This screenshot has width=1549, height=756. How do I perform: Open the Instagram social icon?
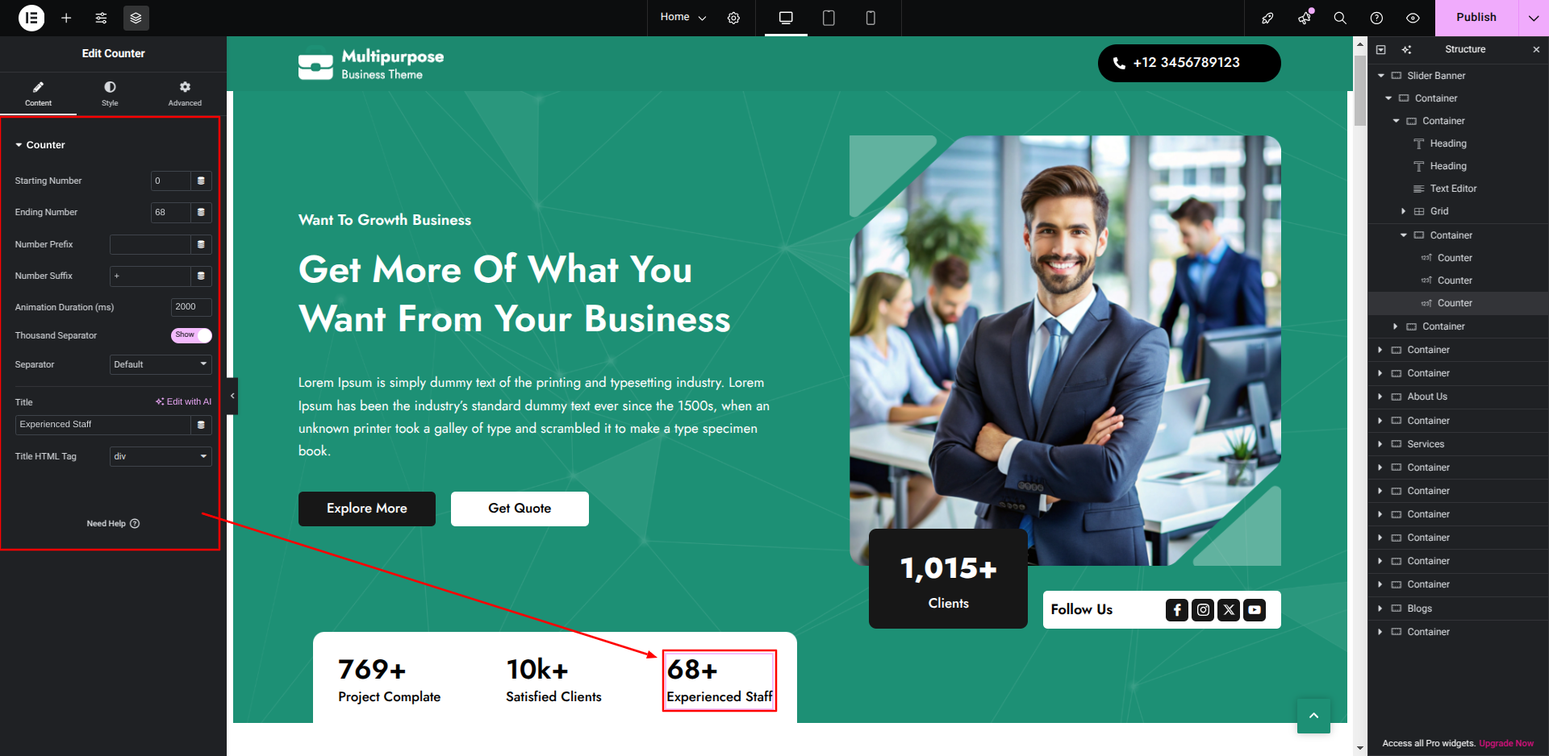tap(1203, 610)
